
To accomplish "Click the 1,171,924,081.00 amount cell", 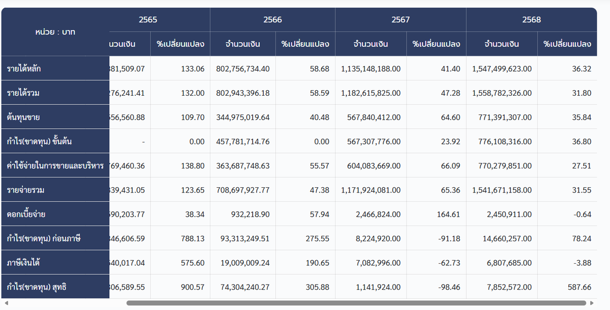I will [x=371, y=190].
